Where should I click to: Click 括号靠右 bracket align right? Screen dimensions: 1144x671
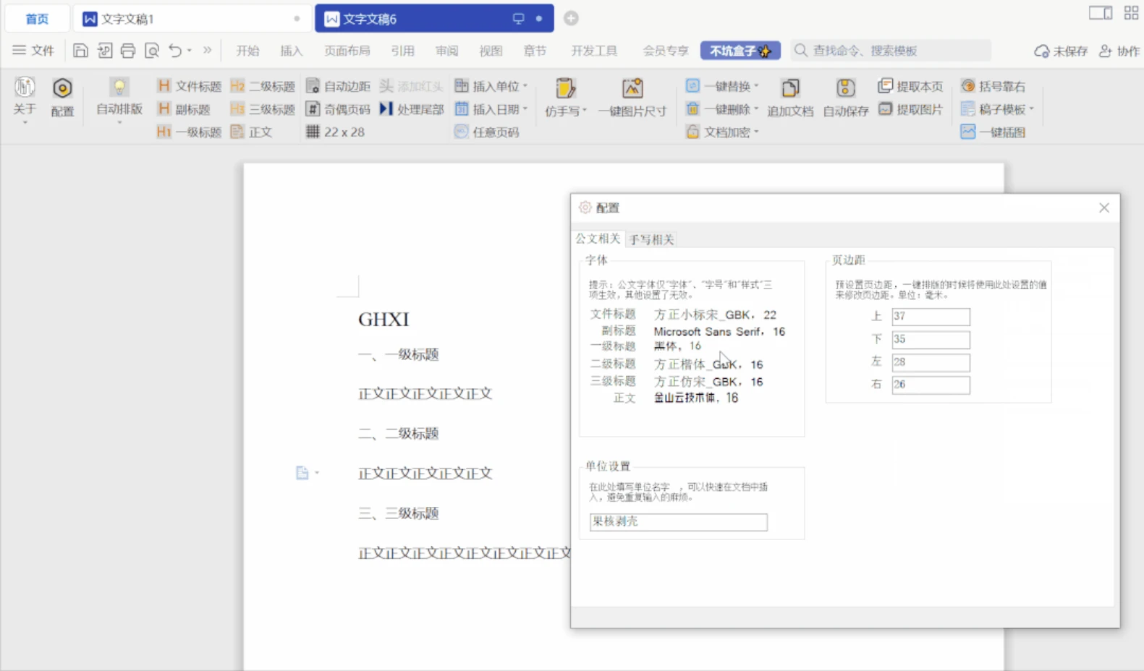[x=993, y=86]
